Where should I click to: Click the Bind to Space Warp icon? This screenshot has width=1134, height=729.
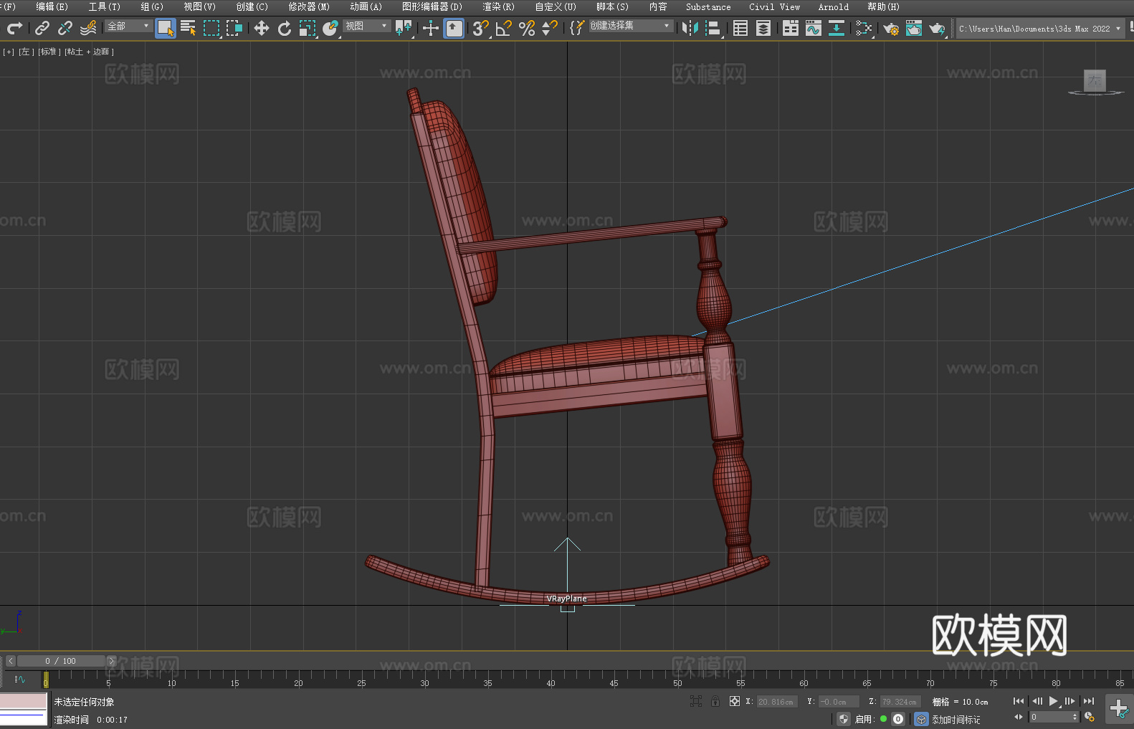[x=88, y=28]
